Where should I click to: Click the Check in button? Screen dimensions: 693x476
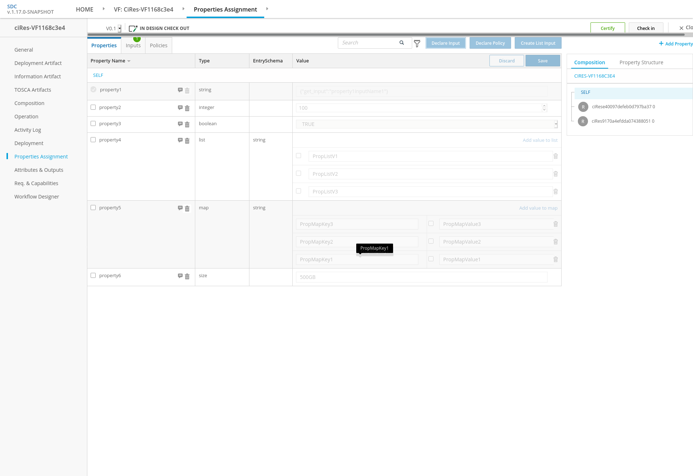646,28
